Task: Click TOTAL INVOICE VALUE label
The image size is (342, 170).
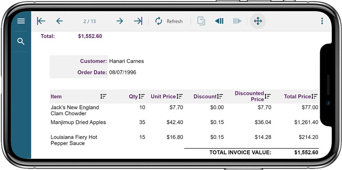Action: pos(240,153)
